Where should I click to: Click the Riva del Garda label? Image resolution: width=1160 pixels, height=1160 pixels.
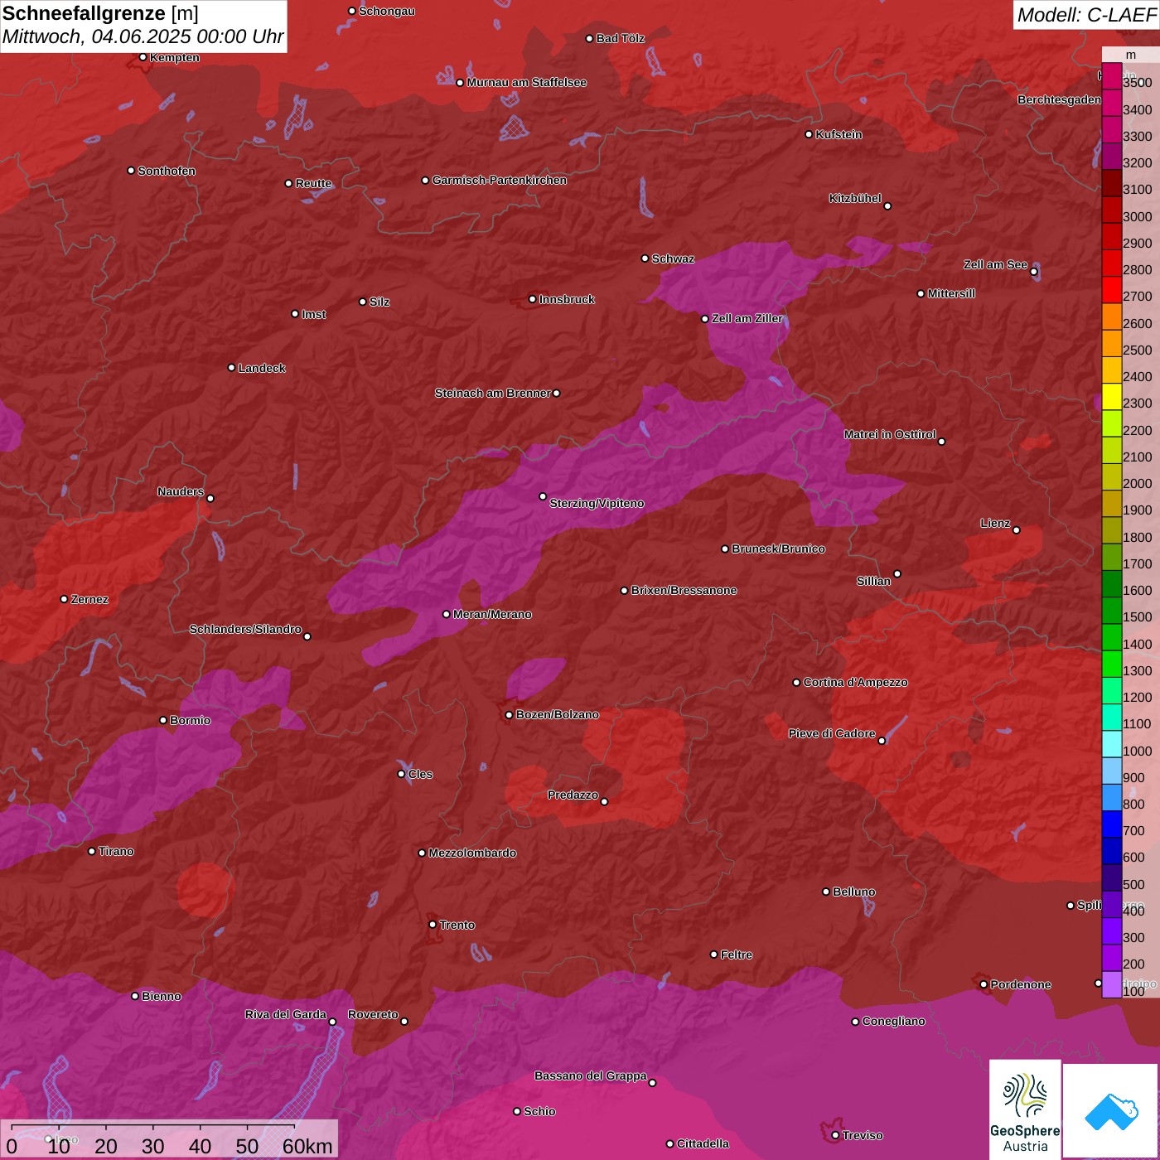click(x=285, y=1014)
